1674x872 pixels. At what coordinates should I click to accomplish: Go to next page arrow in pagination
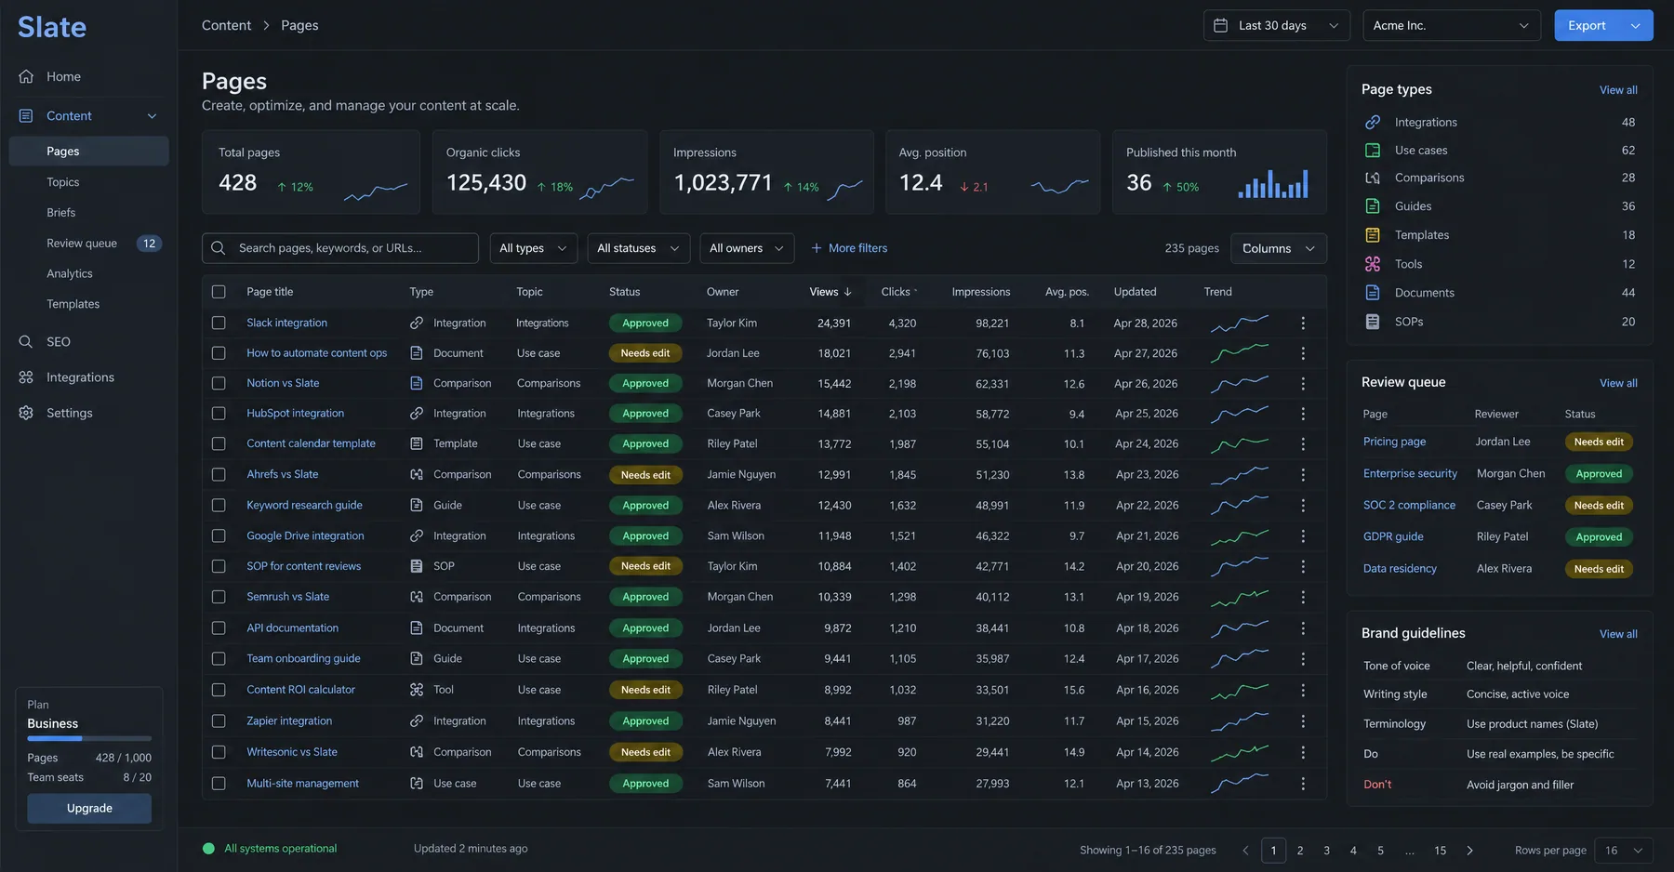tap(1469, 851)
